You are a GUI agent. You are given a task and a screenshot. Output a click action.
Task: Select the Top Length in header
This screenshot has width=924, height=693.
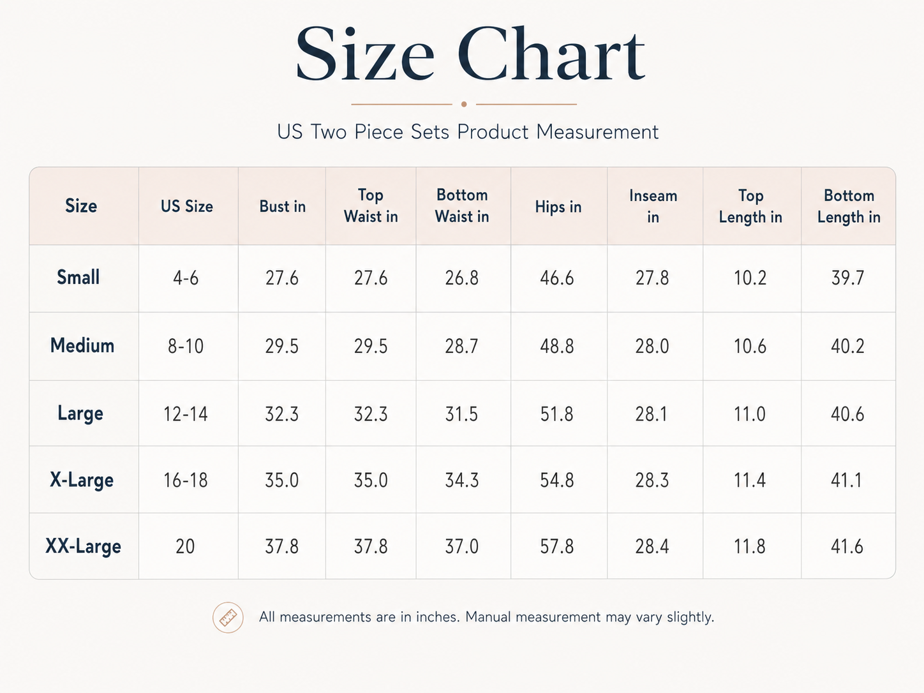[750, 206]
